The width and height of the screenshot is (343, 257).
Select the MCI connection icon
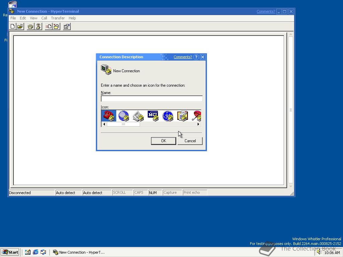coord(153,115)
